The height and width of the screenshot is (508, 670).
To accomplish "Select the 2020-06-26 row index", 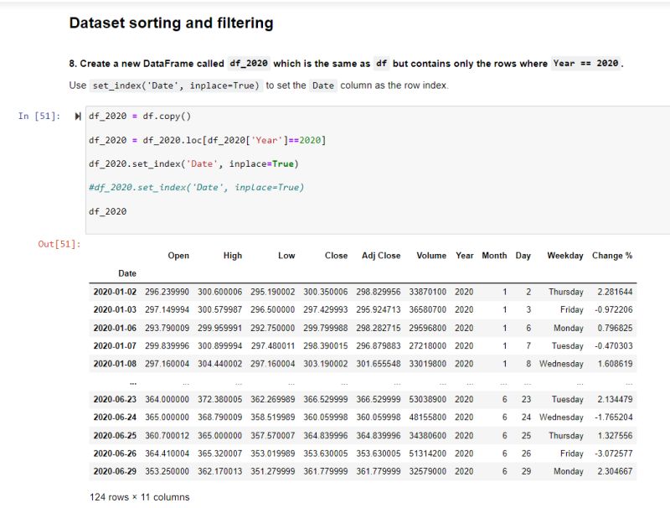I will 115,454.
